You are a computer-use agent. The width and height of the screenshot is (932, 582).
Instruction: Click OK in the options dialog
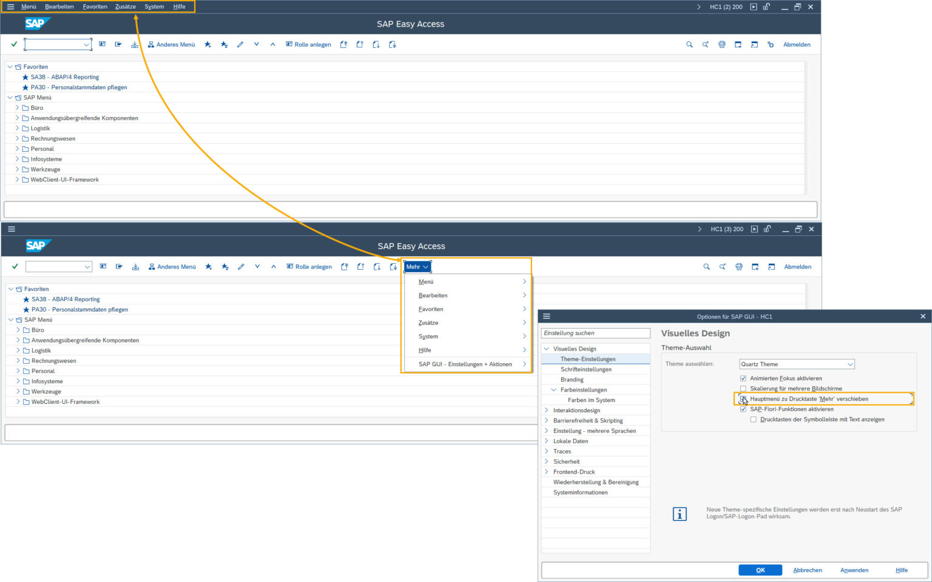(x=760, y=570)
